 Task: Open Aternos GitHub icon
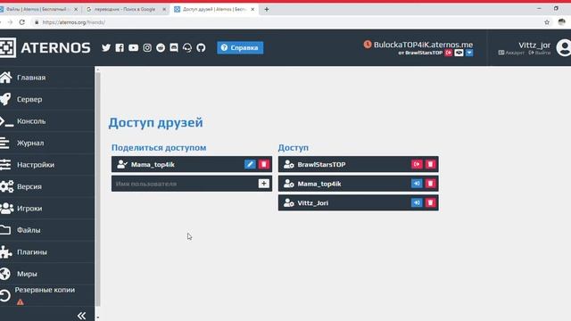201,47
